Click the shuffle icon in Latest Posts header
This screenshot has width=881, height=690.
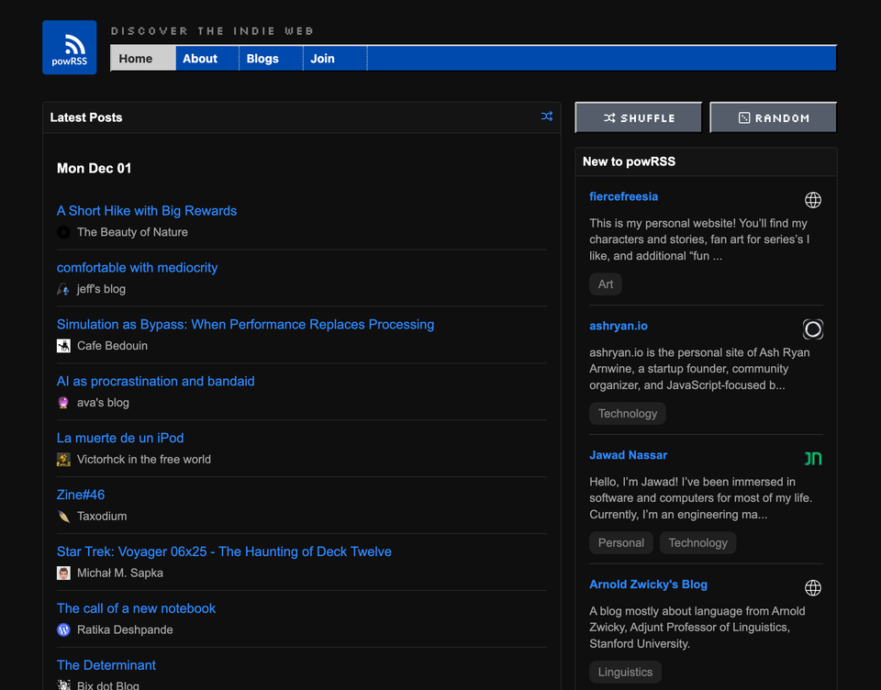[x=547, y=117]
